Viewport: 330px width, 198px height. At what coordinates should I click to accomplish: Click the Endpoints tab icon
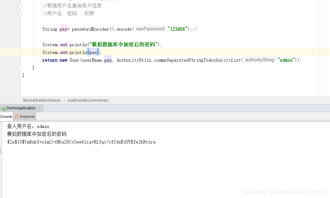[x=17, y=116]
